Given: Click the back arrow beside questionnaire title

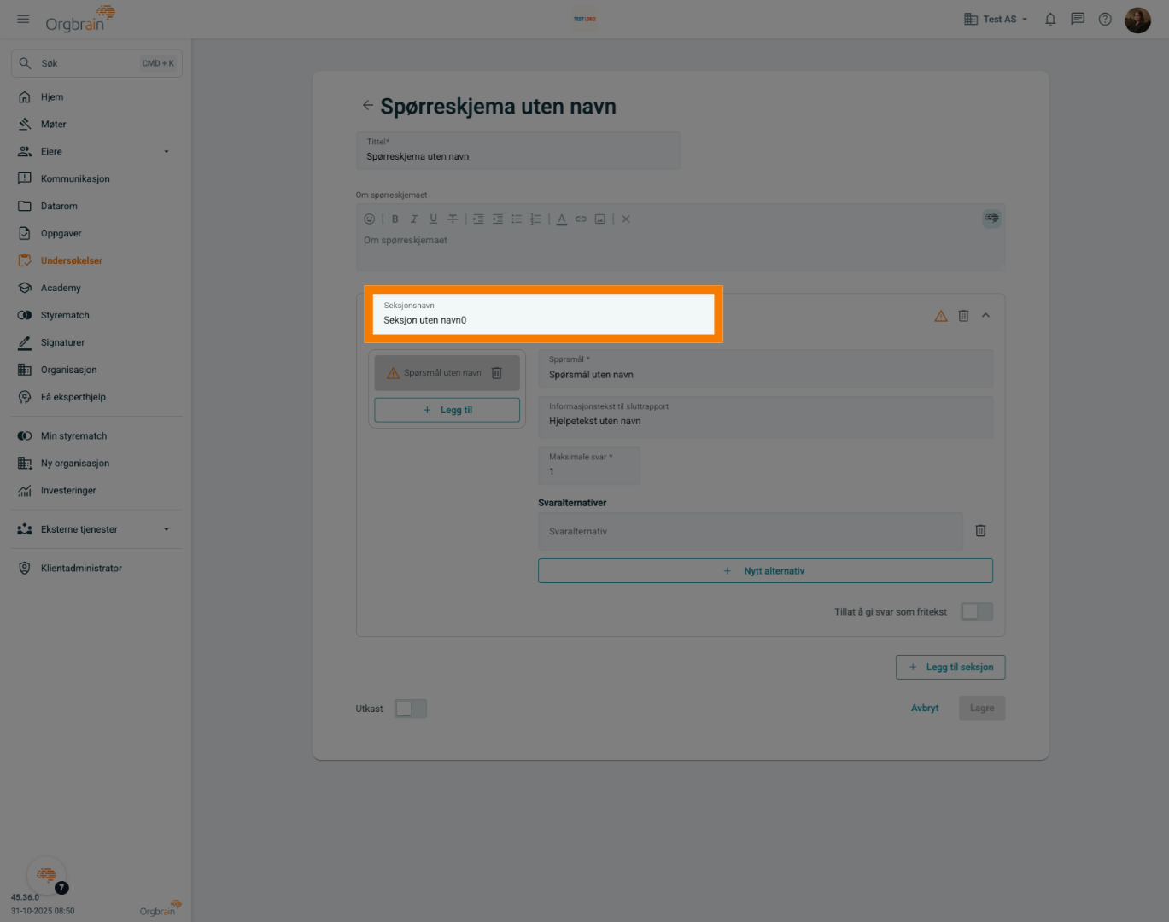Looking at the screenshot, I should (367, 106).
